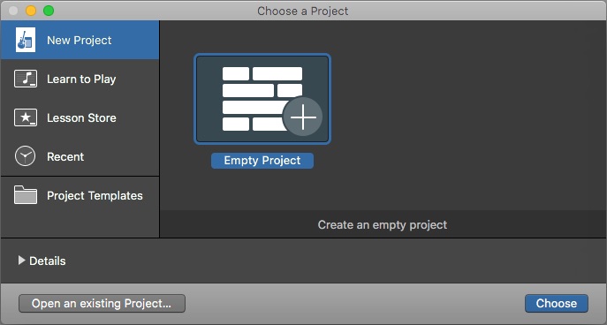Click the Create an empty project description
This screenshot has height=325, width=607.
[x=383, y=225]
